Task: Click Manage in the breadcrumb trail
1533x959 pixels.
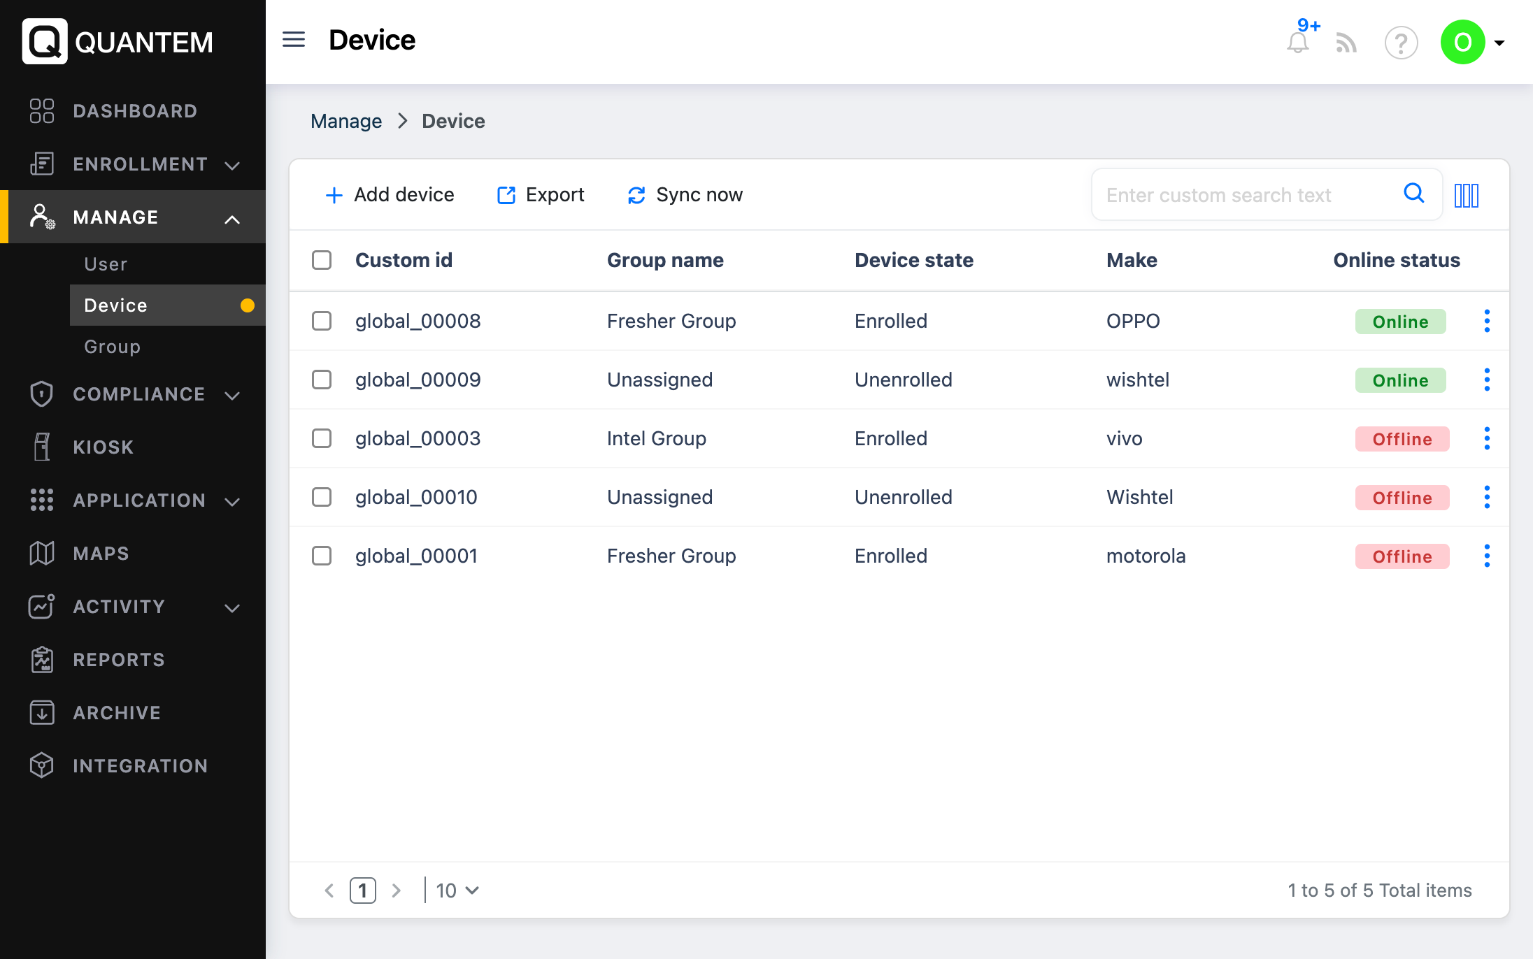Action: tap(346, 121)
